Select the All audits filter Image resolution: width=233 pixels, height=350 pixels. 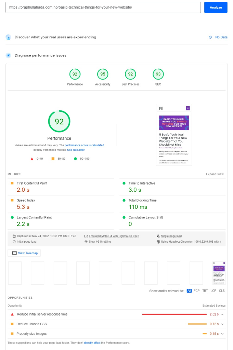[189, 291]
